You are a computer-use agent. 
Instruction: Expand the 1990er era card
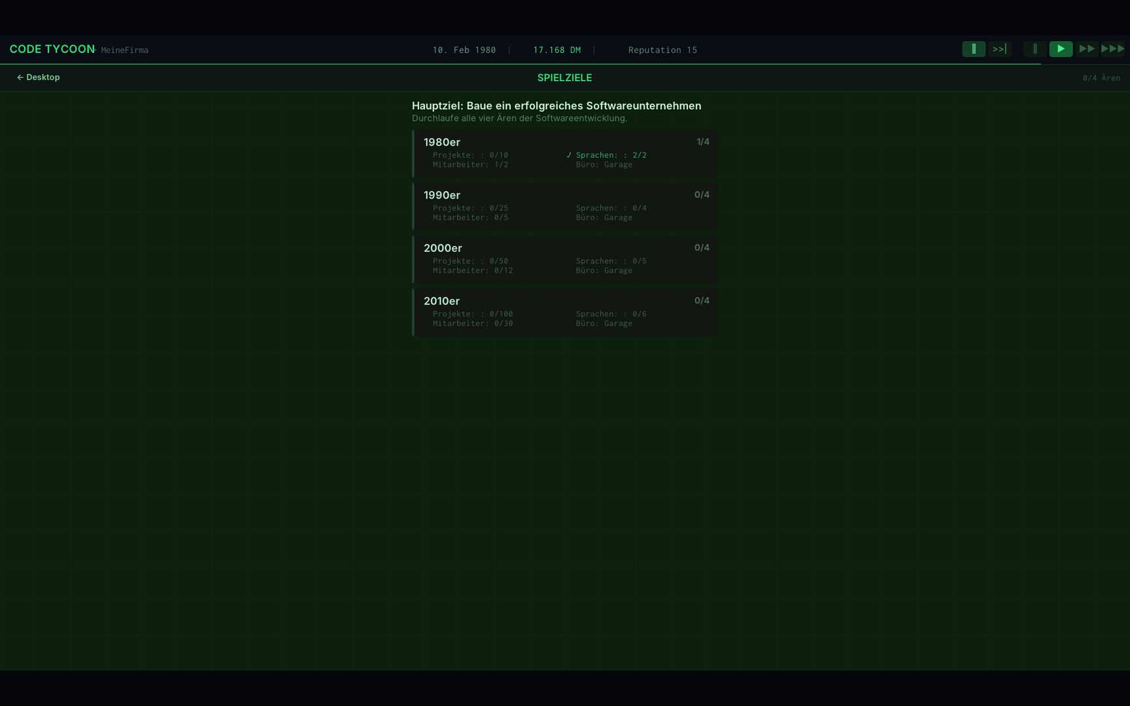(x=565, y=206)
